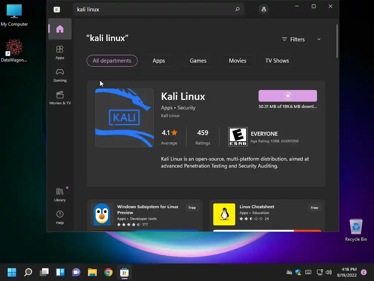
Task: Click the 4.1 average star rating
Action: pyautogui.click(x=169, y=132)
